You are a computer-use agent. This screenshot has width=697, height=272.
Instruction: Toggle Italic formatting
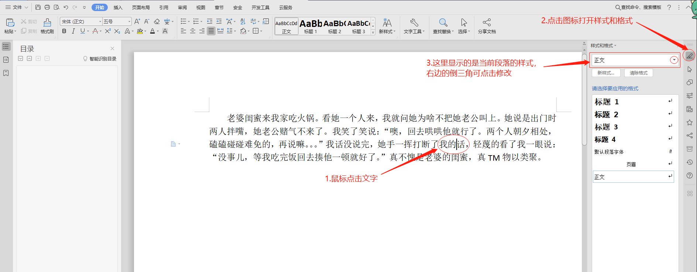pos(73,31)
